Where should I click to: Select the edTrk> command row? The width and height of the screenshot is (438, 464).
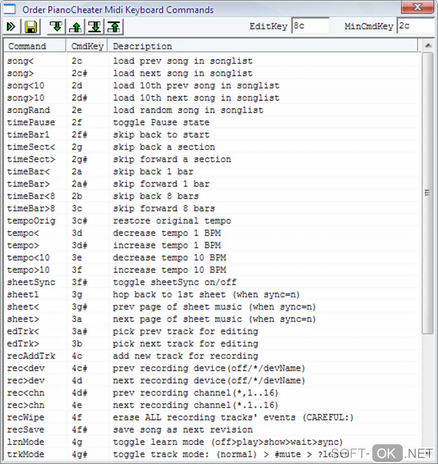[x=213, y=343]
